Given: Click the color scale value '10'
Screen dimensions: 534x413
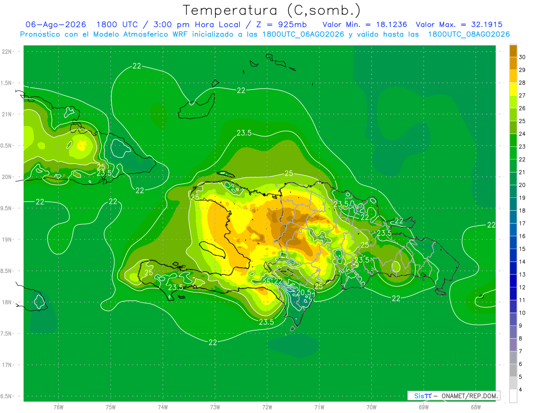Looking at the screenshot, I should pos(523,313).
